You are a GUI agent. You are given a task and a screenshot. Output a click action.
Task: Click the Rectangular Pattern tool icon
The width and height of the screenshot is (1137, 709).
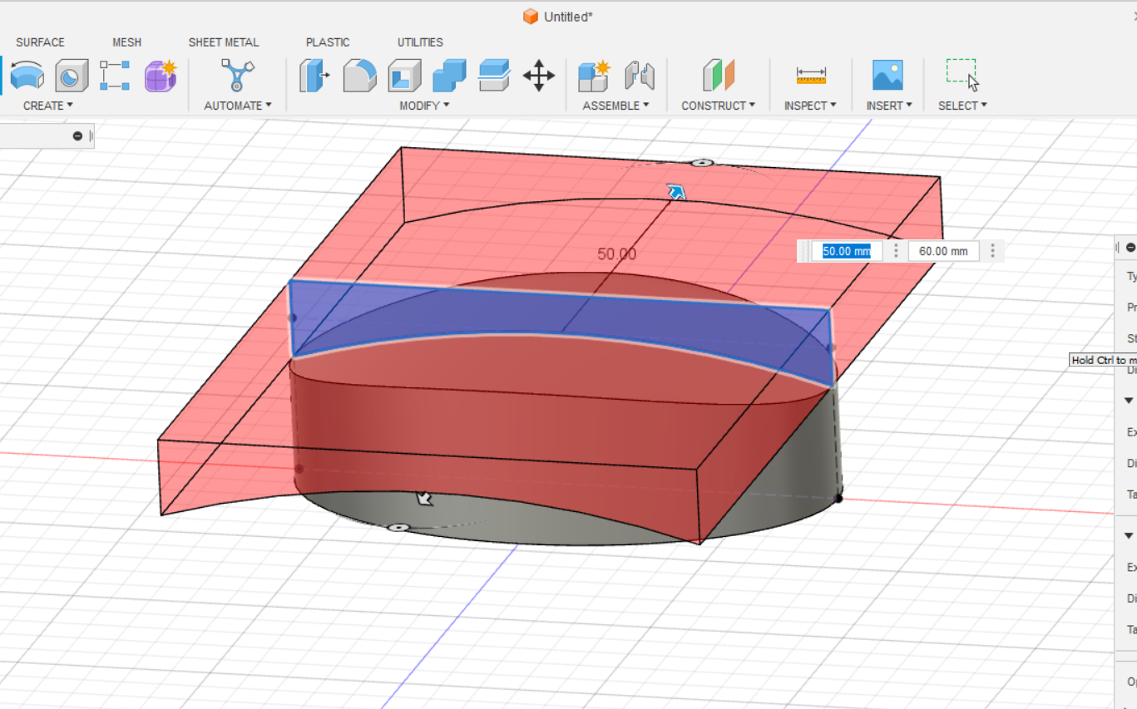click(x=115, y=76)
